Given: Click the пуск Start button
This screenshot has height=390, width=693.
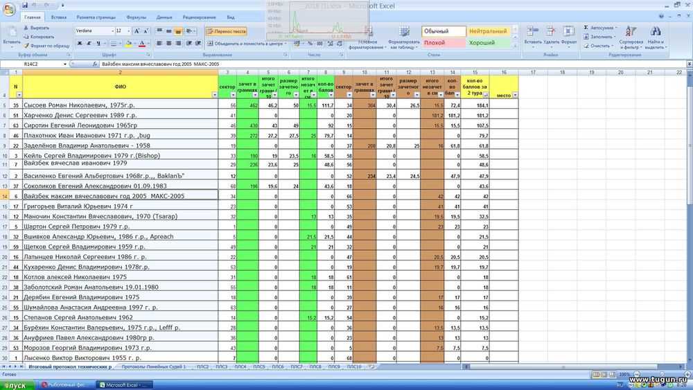Looking at the screenshot, I should (16, 385).
